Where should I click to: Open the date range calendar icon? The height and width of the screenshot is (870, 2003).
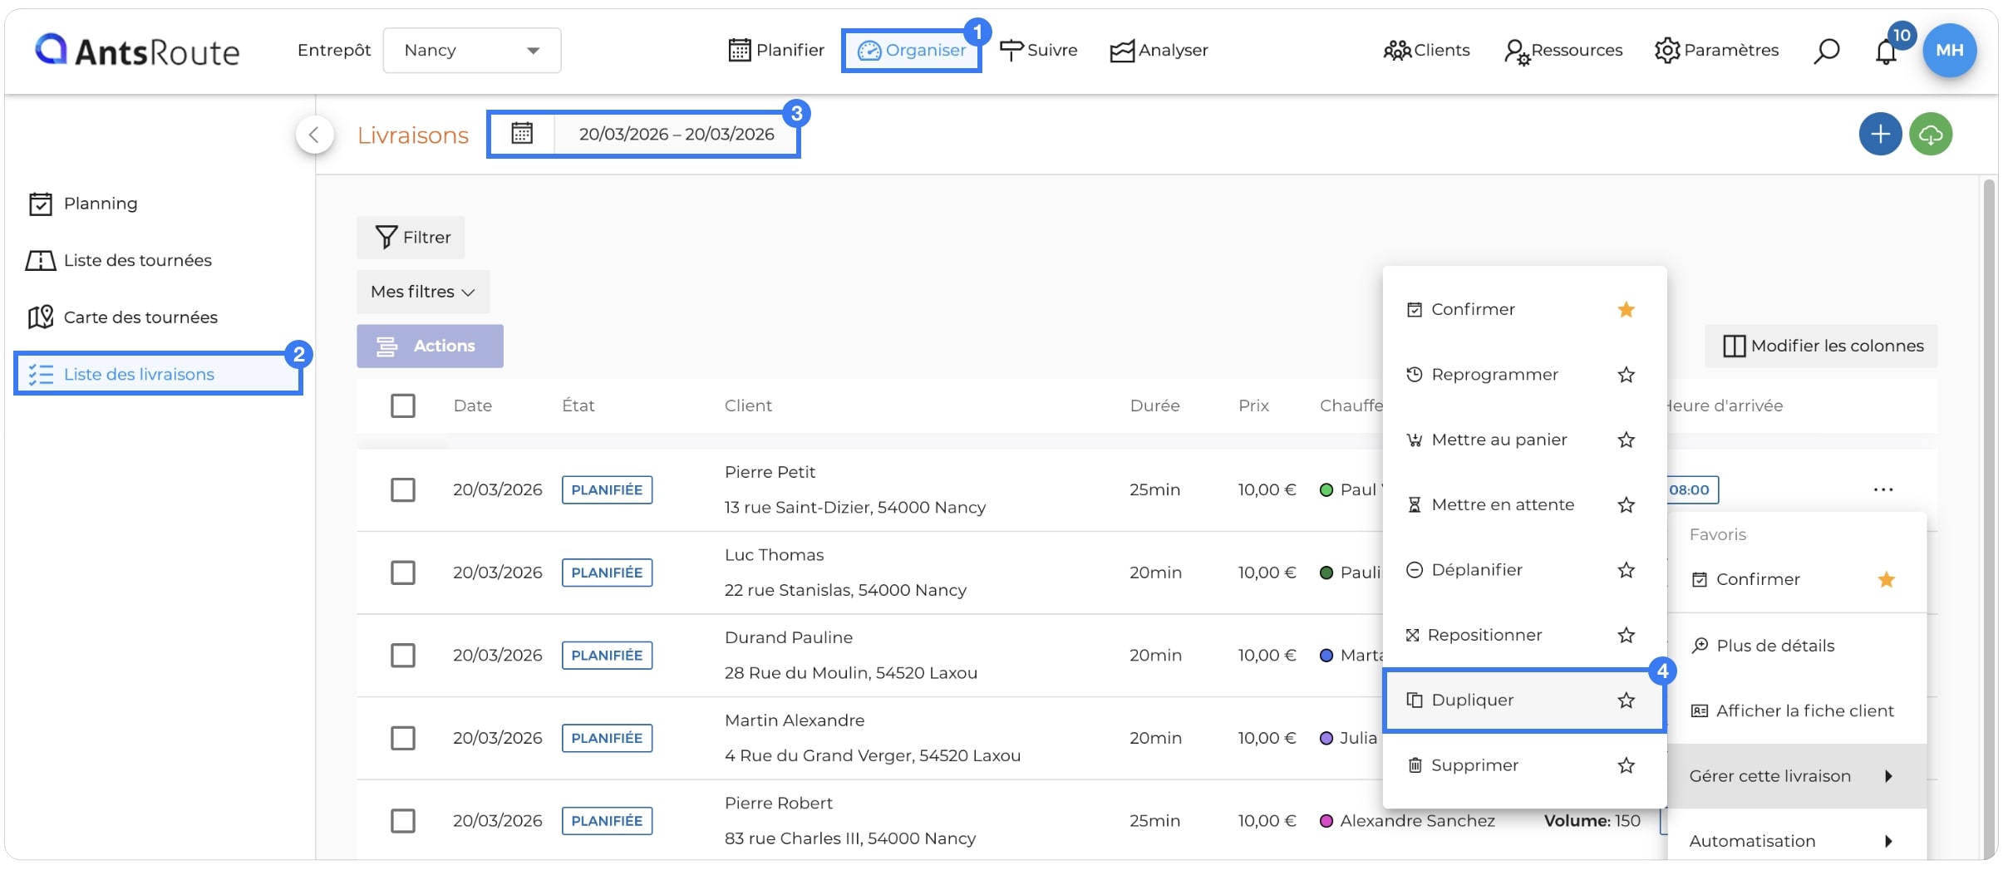(522, 133)
